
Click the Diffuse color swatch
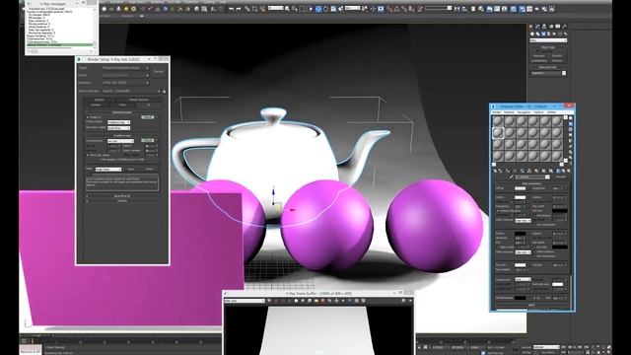[x=521, y=188]
